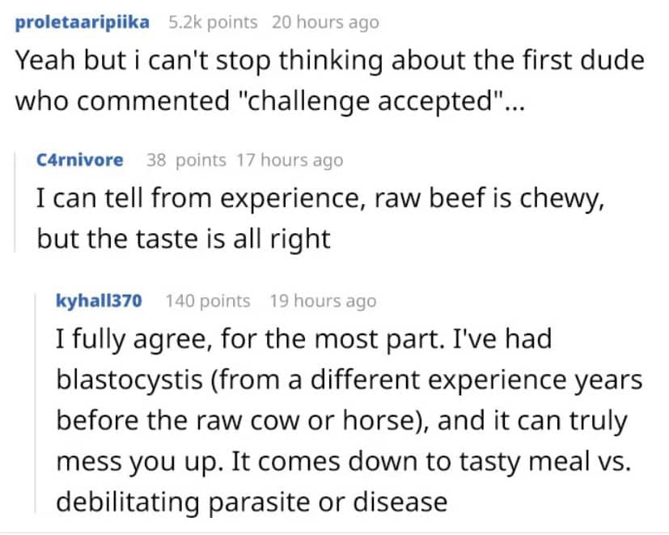Click the line 'but the taste is all right'
The image size is (669, 535).
tap(184, 238)
